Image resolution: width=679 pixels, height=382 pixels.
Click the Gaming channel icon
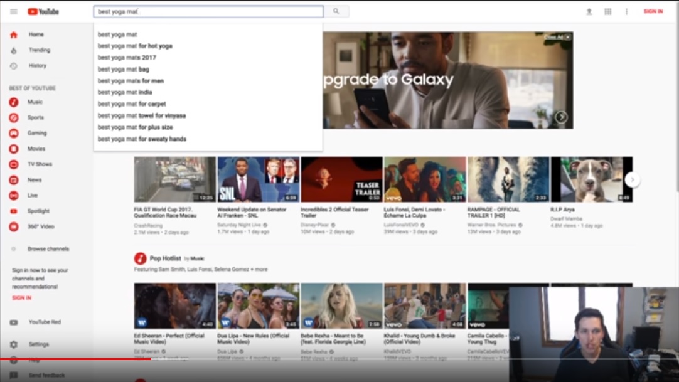[x=14, y=133]
